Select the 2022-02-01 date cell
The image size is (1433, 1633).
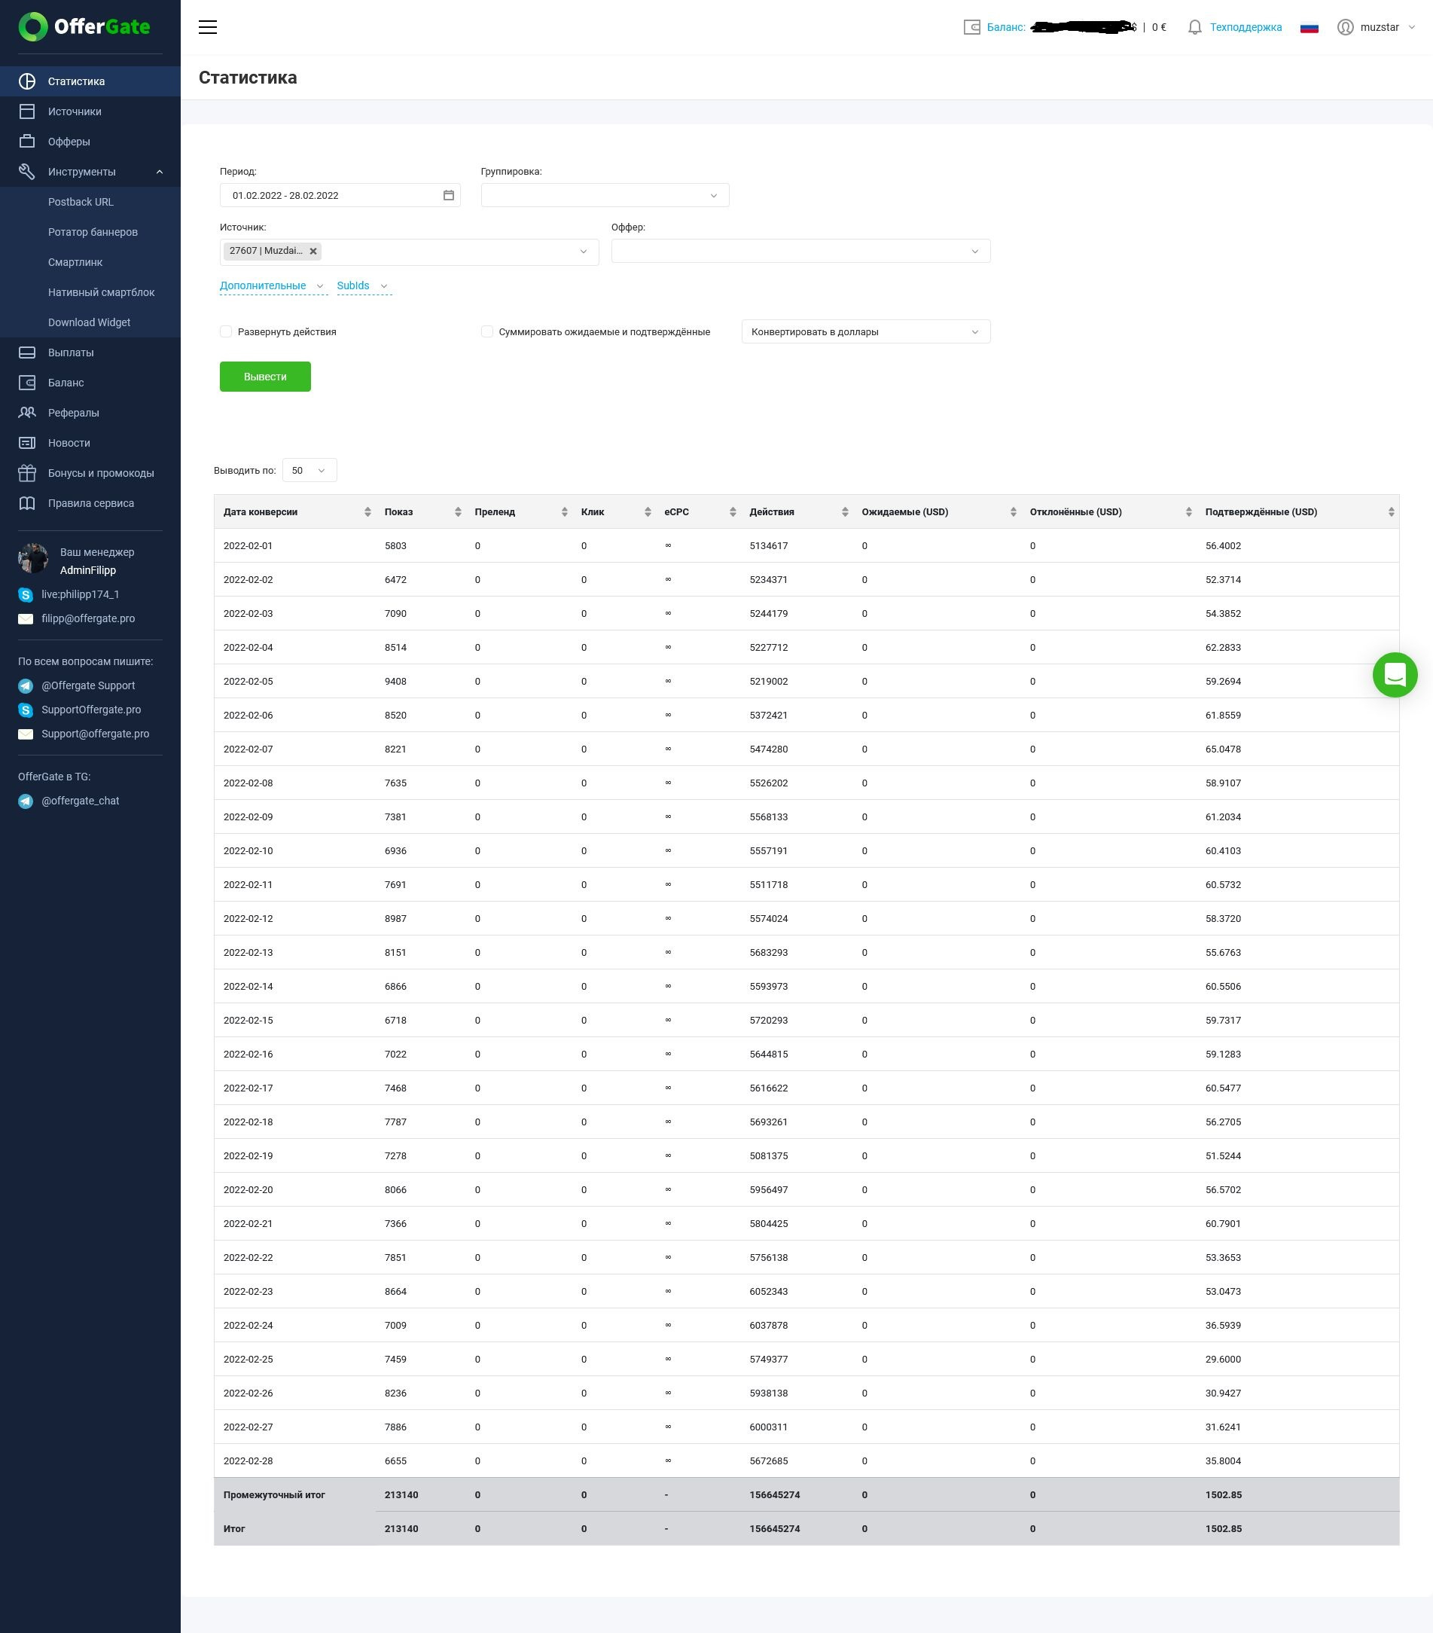[248, 545]
